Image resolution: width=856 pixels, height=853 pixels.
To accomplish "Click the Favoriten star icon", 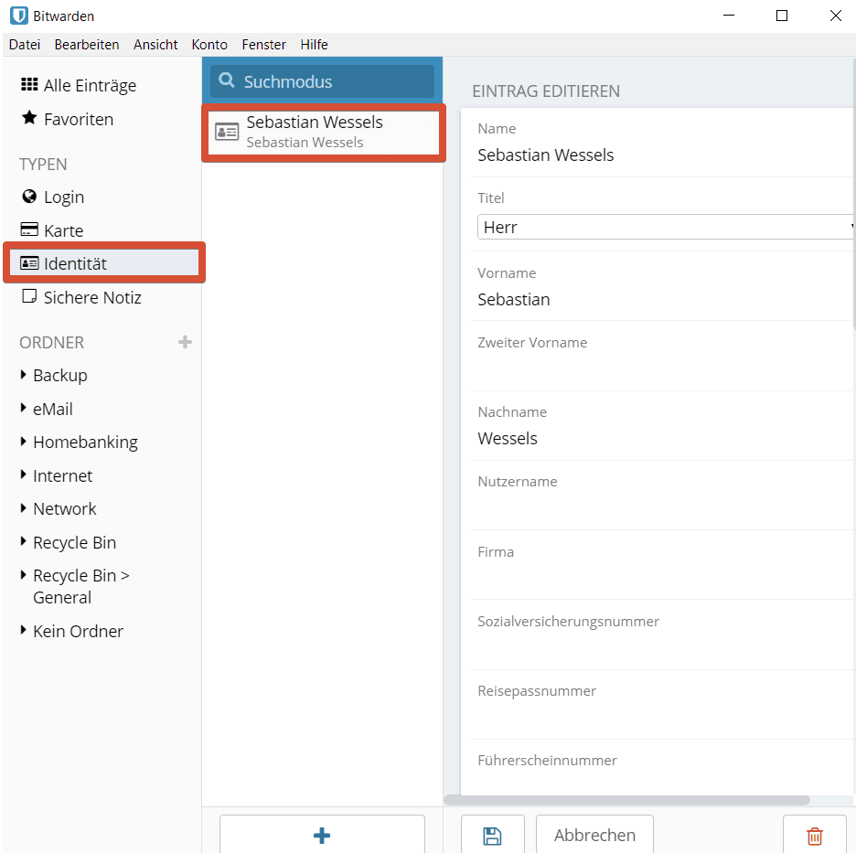I will coord(29,118).
